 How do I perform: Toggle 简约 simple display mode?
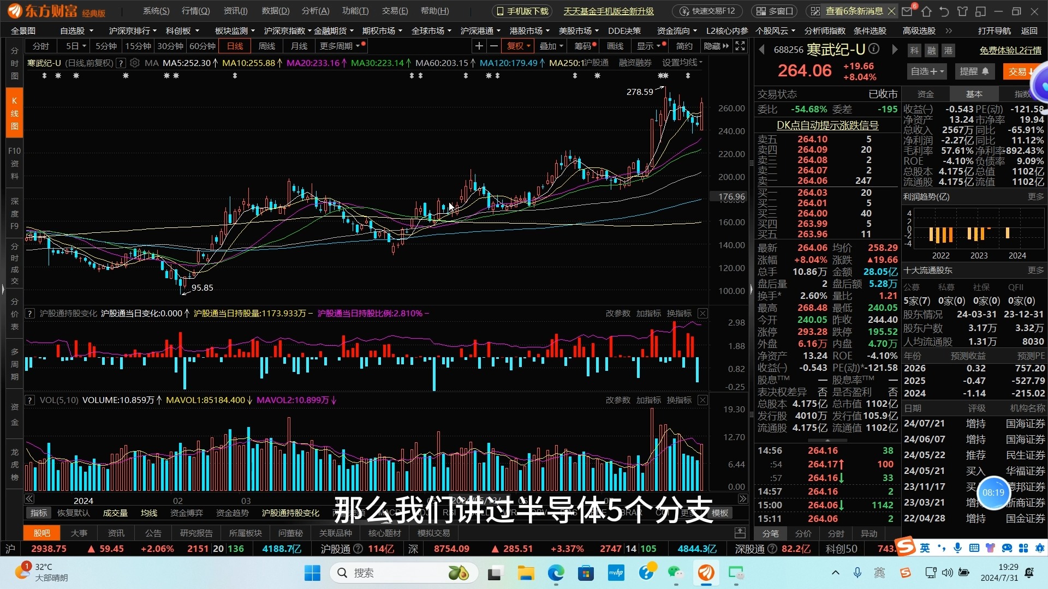684,46
